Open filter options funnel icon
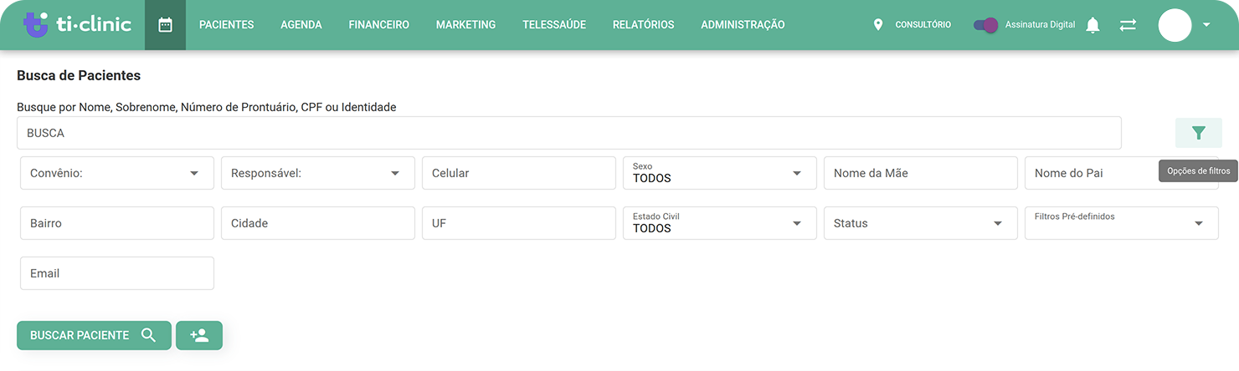Viewport: 1239px width, 371px height. 1198,133
